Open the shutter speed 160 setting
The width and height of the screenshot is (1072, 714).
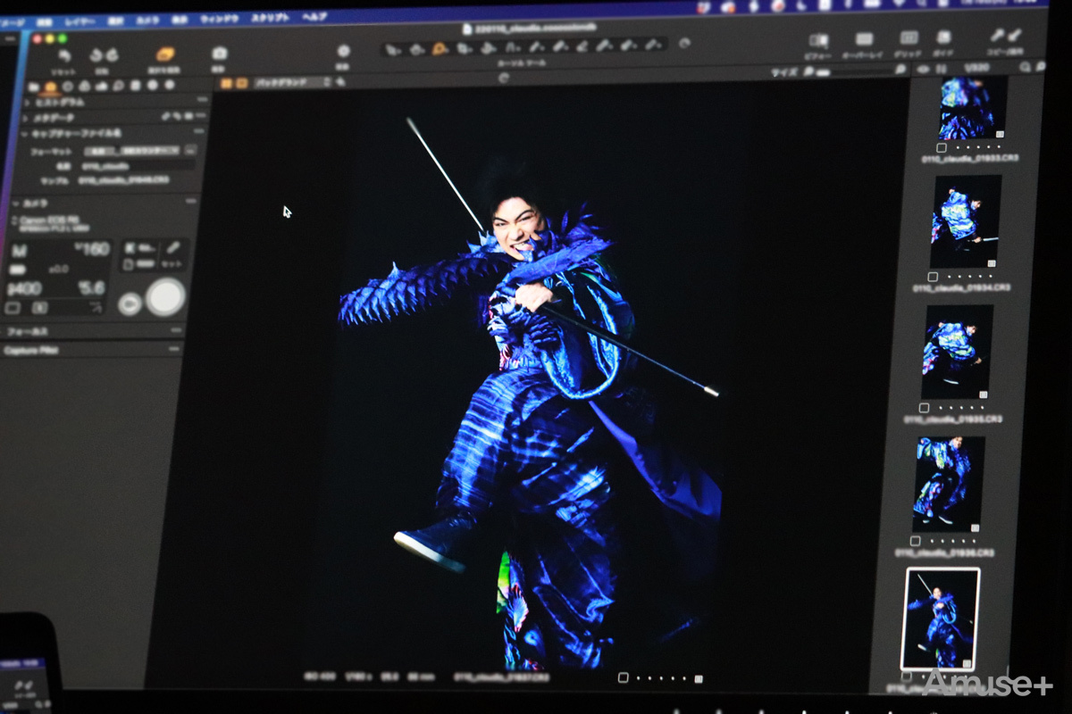click(x=92, y=249)
